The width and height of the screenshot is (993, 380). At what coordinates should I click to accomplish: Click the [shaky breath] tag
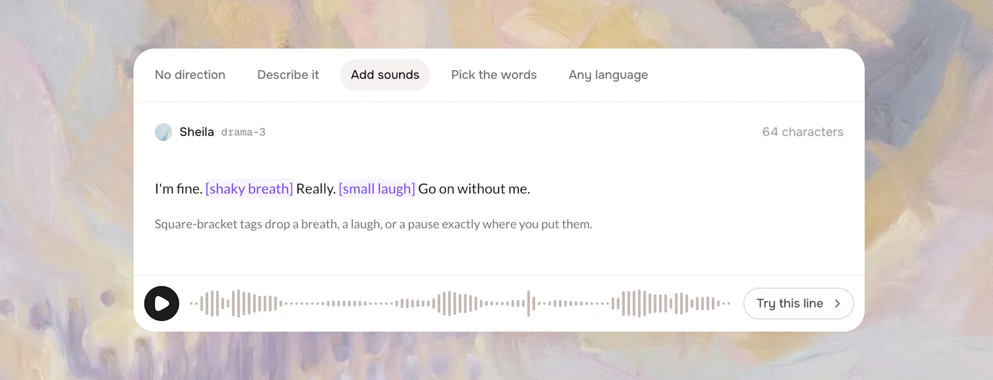click(249, 189)
